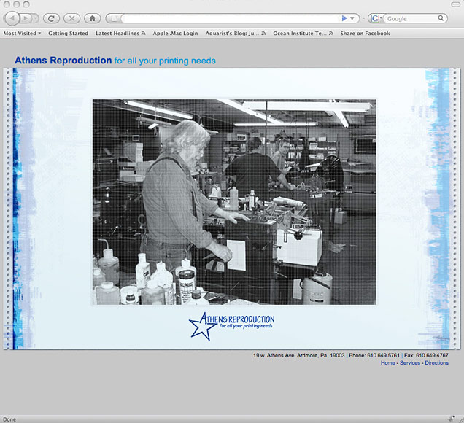Expand the Most Visited bookmarks menu
The height and width of the screenshot is (423, 464).
[22, 34]
